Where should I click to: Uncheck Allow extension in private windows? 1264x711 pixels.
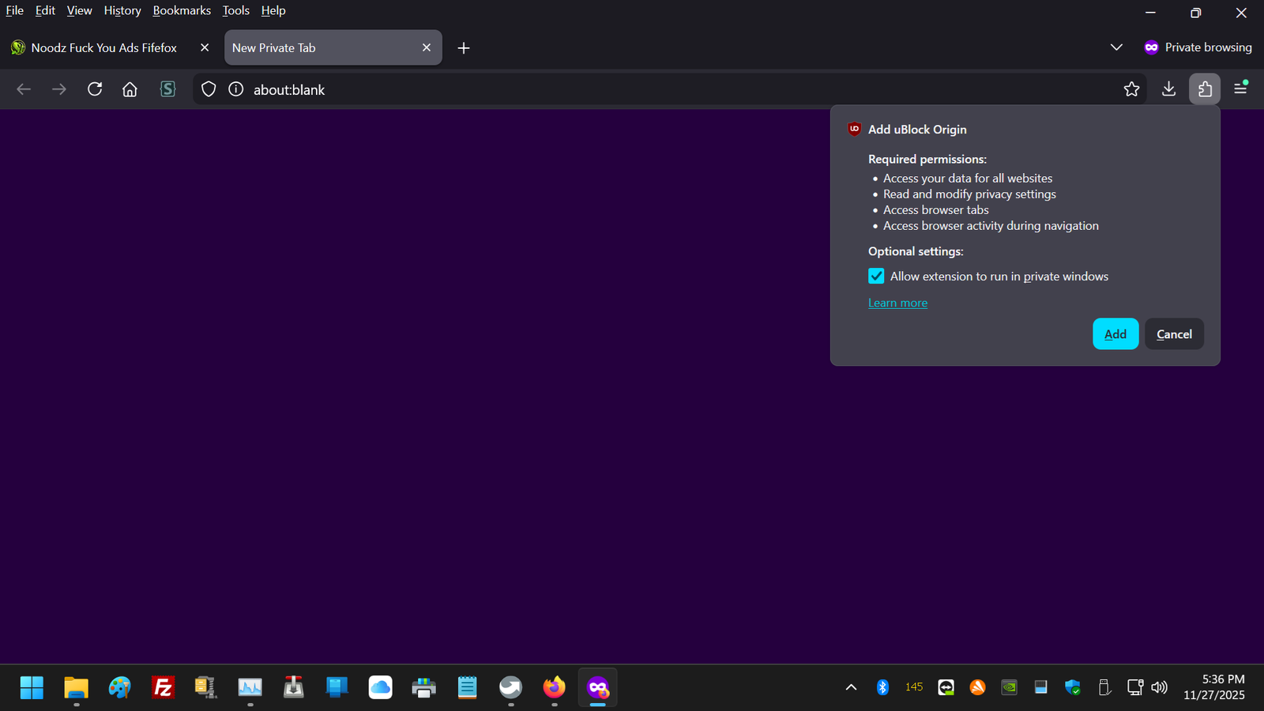876,276
